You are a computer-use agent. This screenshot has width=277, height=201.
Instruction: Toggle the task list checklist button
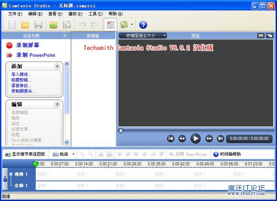(x=110, y=25)
